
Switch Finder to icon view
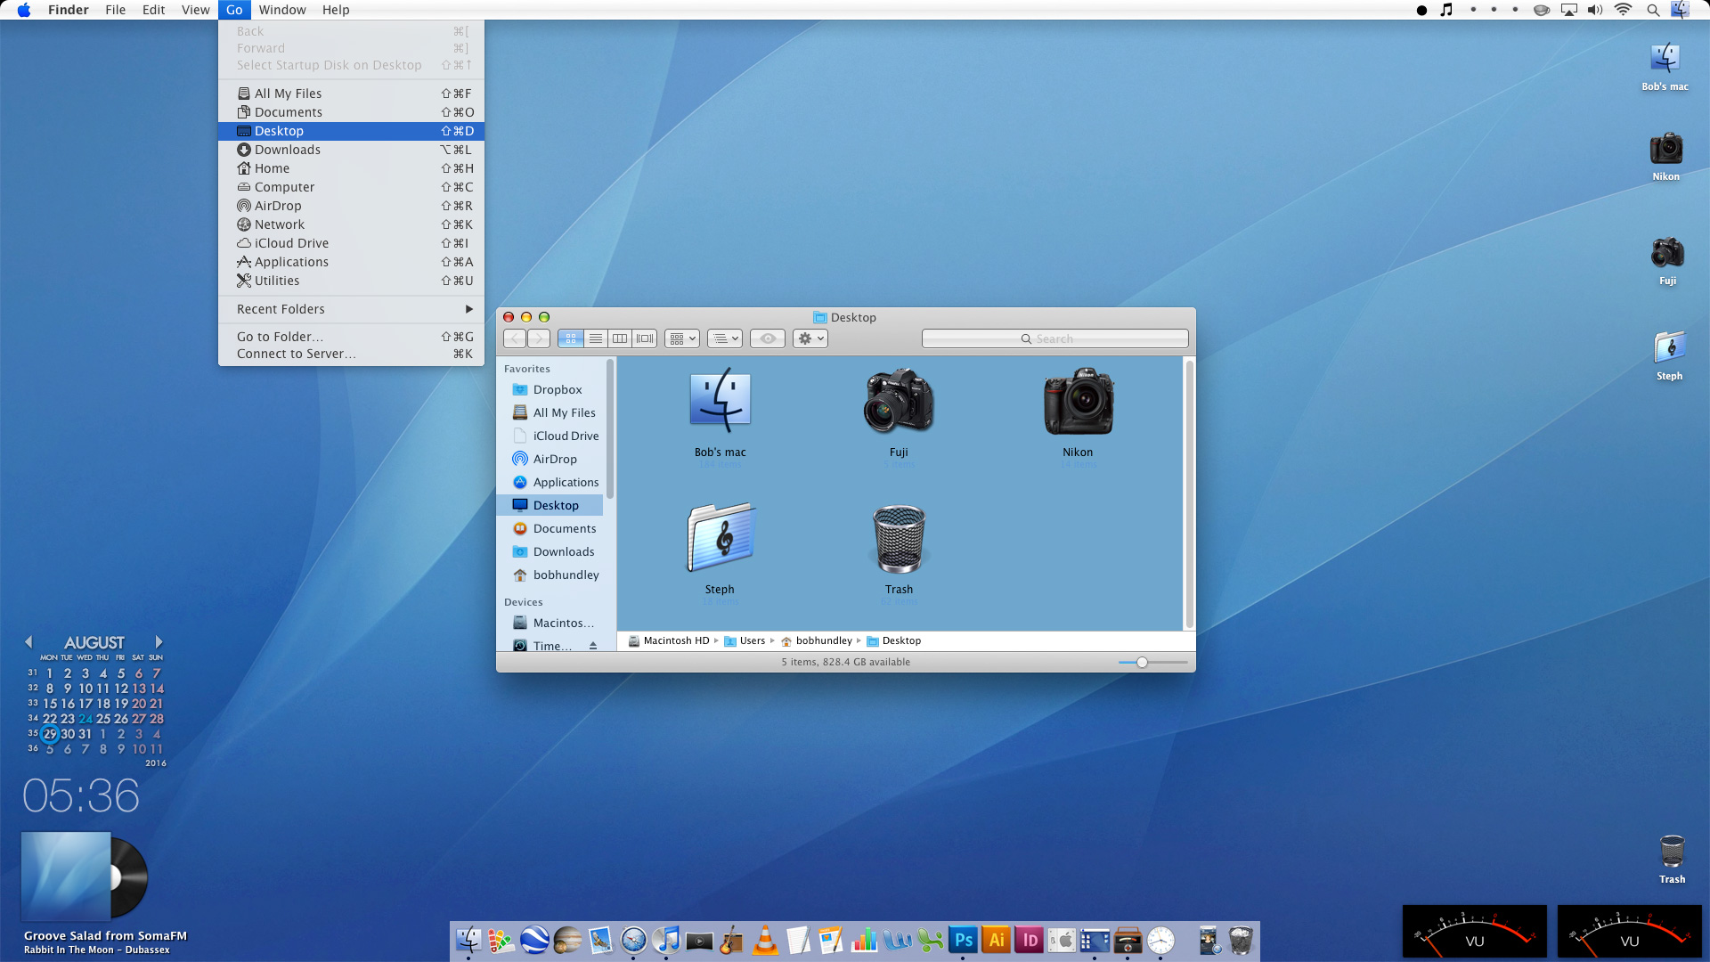click(x=571, y=338)
